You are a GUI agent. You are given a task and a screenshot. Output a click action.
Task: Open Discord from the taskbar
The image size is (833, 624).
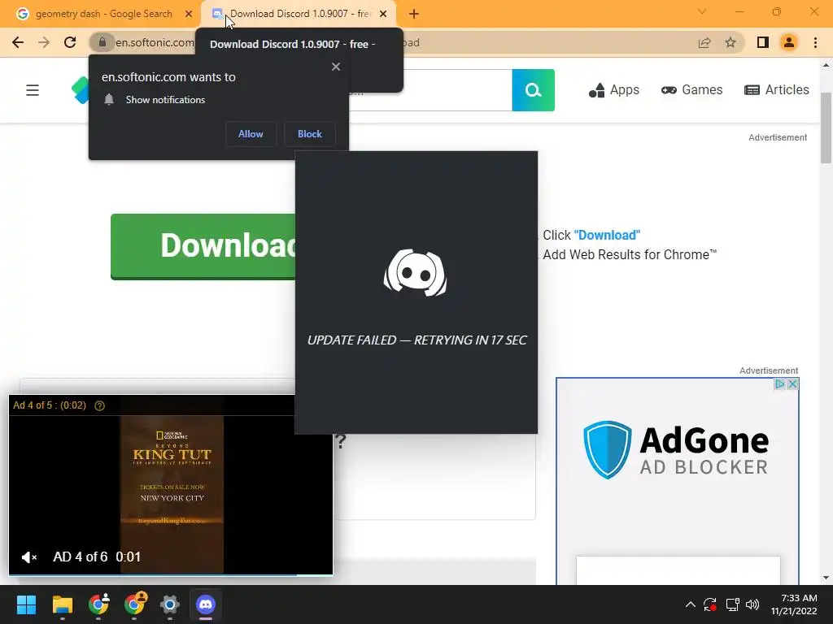click(206, 604)
